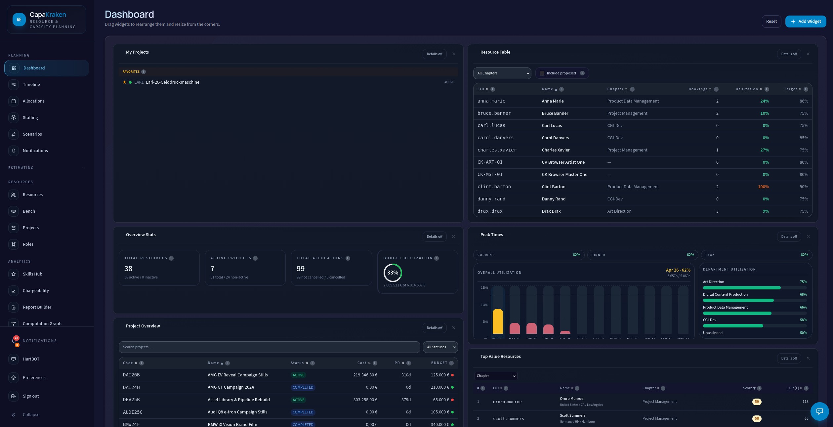
Task: Open Scenarios swap-arrows icon
Action: pyautogui.click(x=14, y=134)
